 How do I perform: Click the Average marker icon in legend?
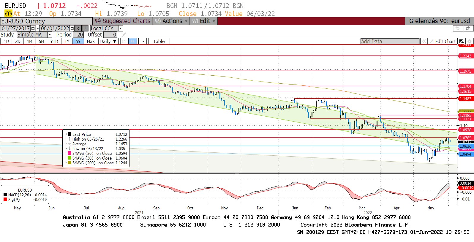coord(69,144)
